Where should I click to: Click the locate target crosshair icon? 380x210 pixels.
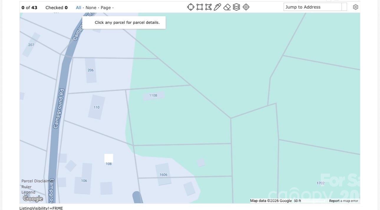point(246,7)
